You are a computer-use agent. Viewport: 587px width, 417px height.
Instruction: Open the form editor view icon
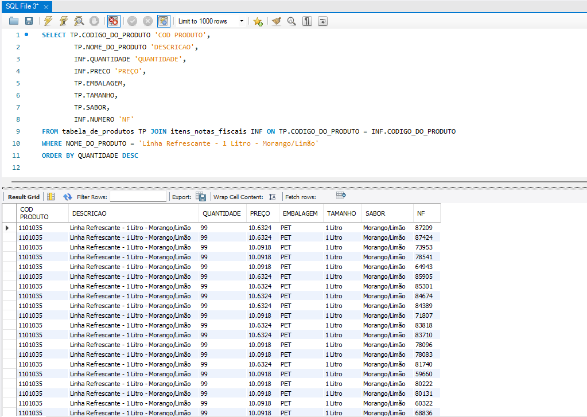pyautogui.click(x=51, y=197)
